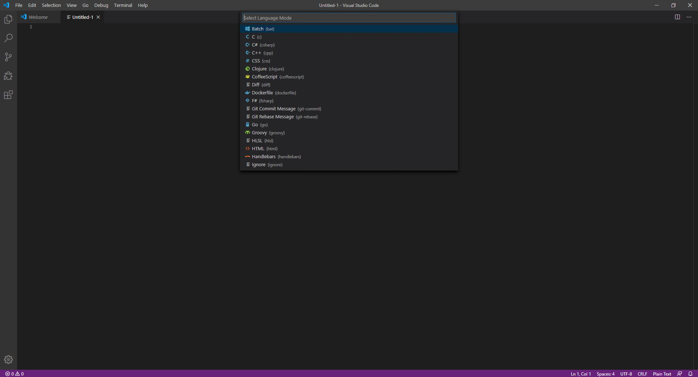Viewport: 698px width, 377px height.
Task: Open the Edit menu
Action: [32, 5]
